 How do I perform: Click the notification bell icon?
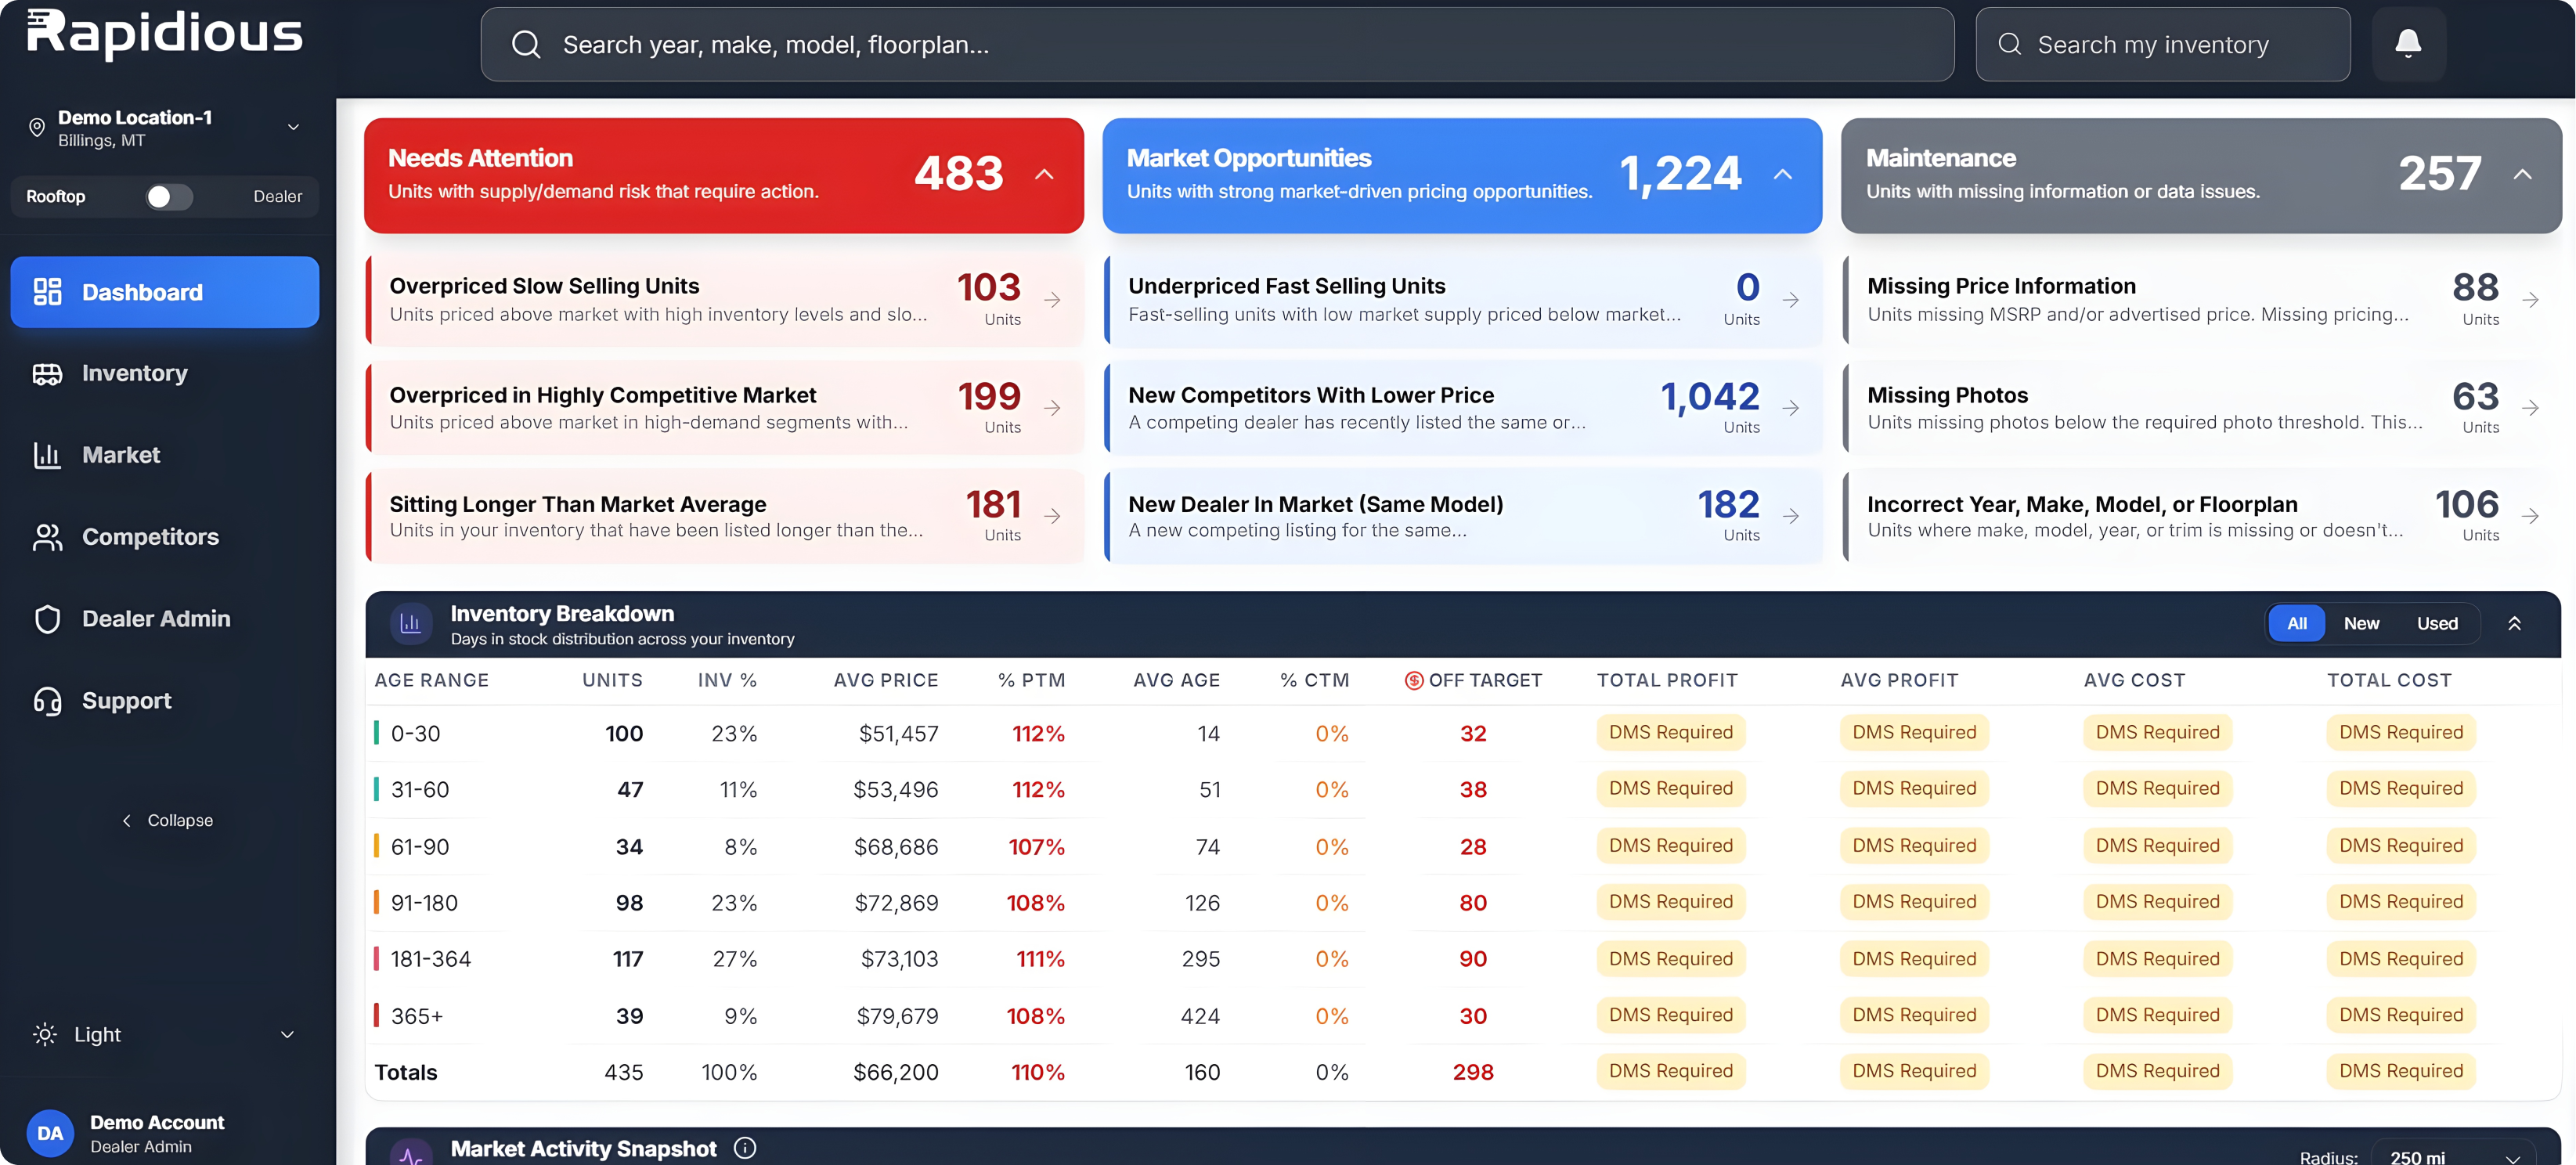tap(2408, 43)
